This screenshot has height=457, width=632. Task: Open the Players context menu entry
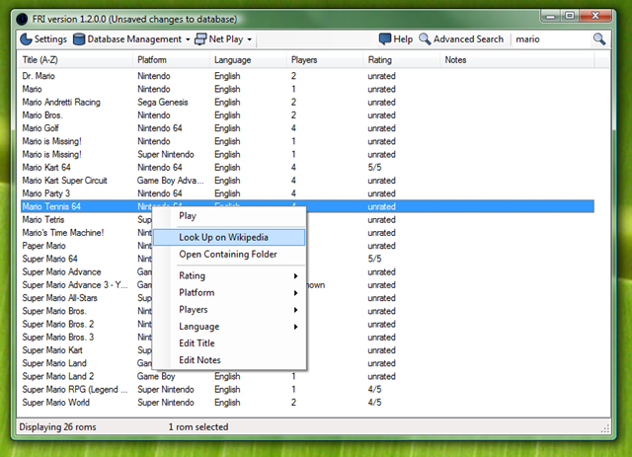click(x=229, y=310)
